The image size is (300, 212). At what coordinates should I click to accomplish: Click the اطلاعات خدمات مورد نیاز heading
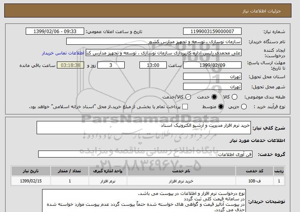click(257, 140)
